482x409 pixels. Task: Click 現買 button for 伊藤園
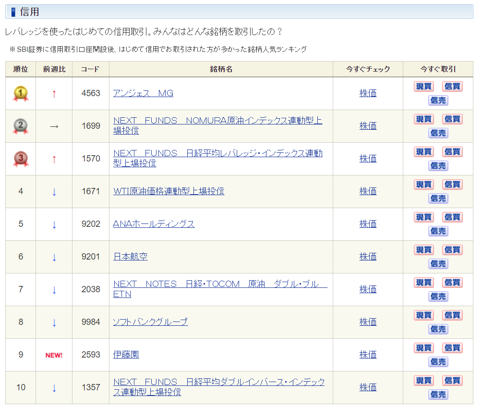point(423,347)
